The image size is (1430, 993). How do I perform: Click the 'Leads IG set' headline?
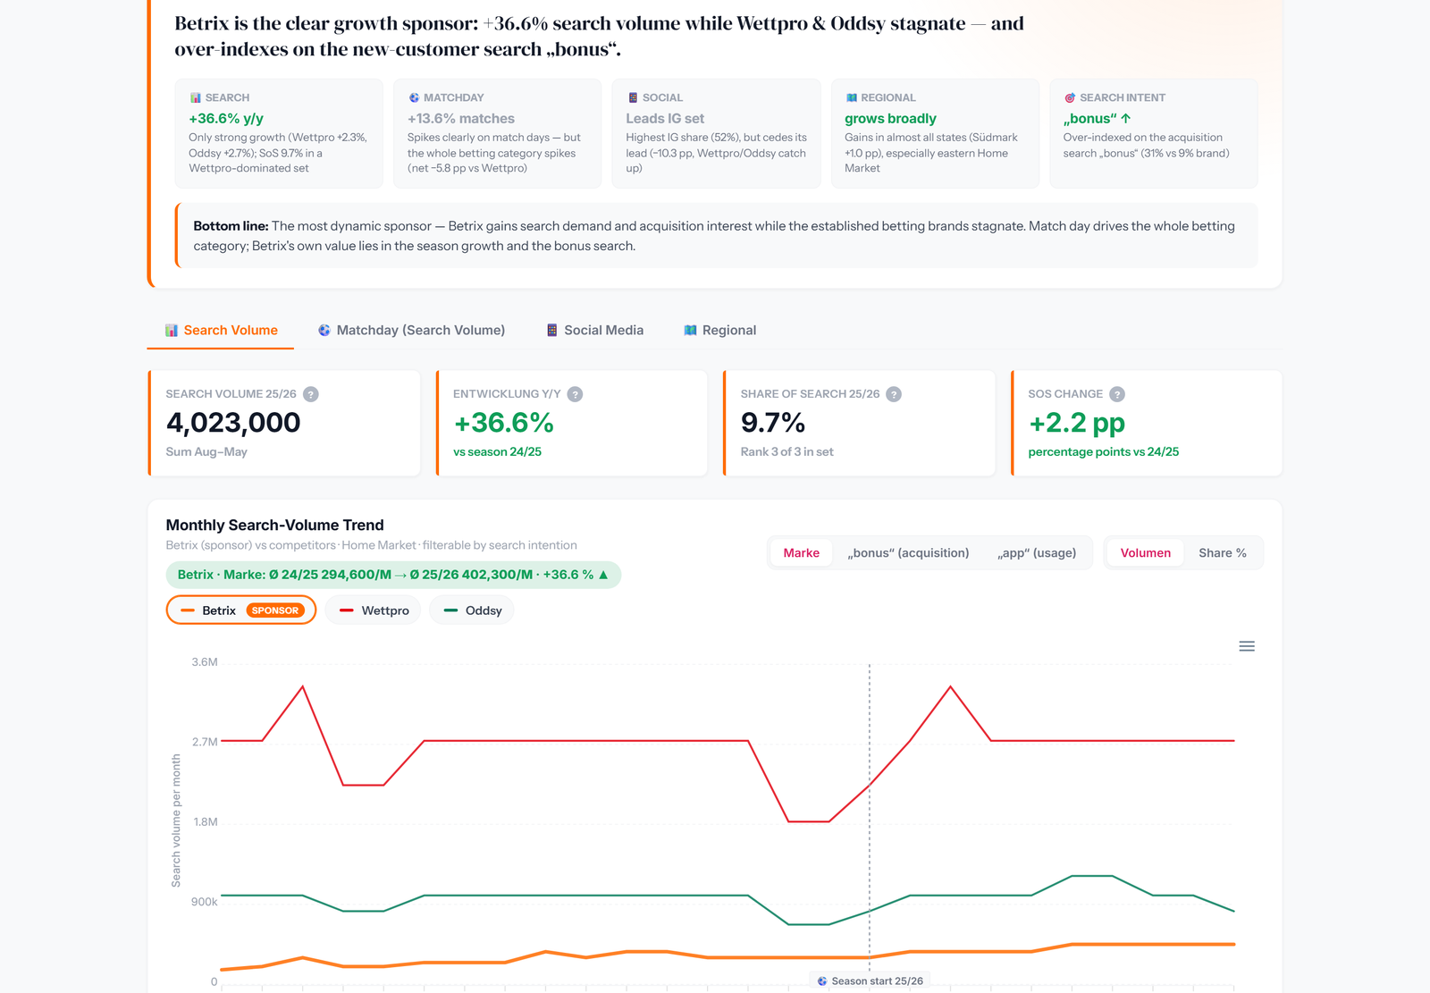(x=665, y=118)
